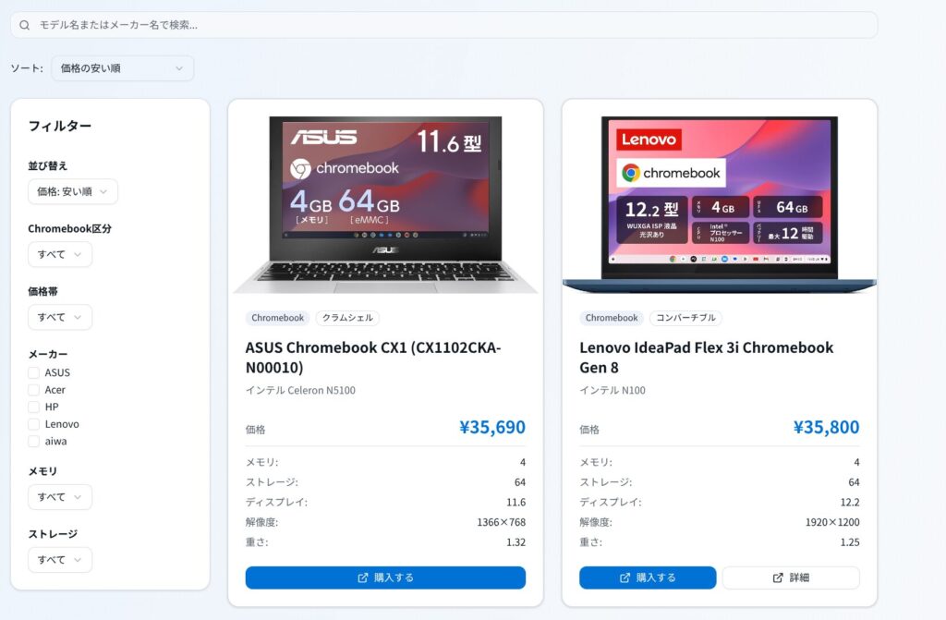Click the search magnifier icon

pyautogui.click(x=25, y=25)
